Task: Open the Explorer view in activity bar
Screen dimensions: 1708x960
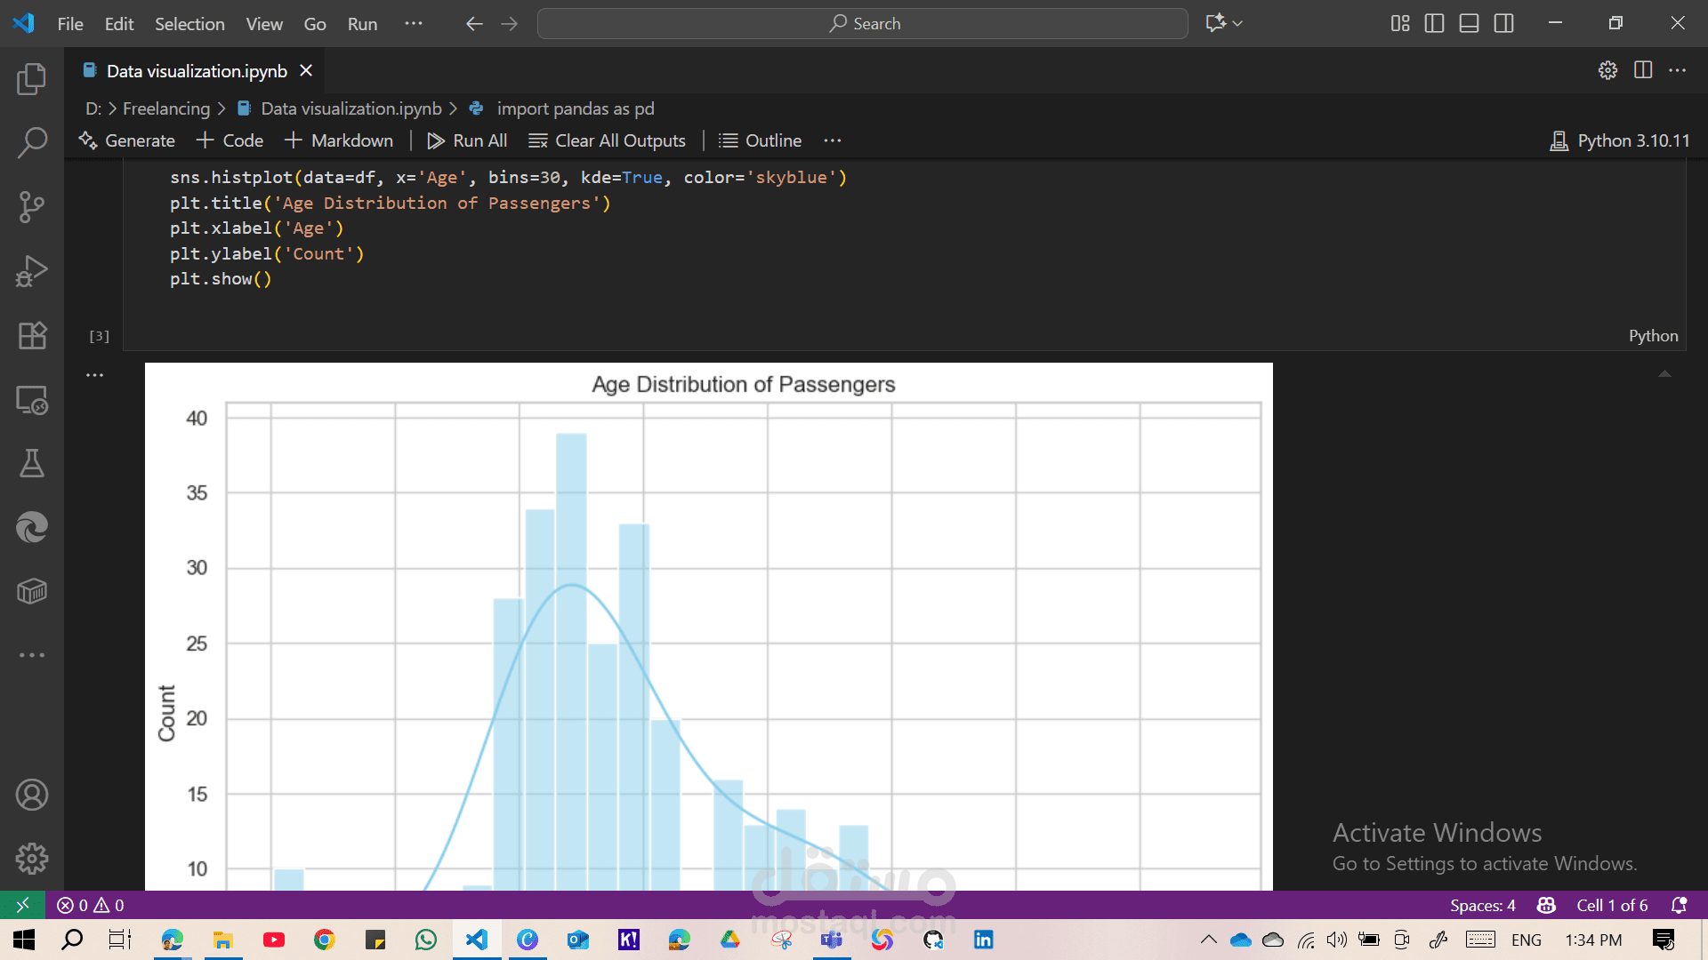Action: (32, 79)
